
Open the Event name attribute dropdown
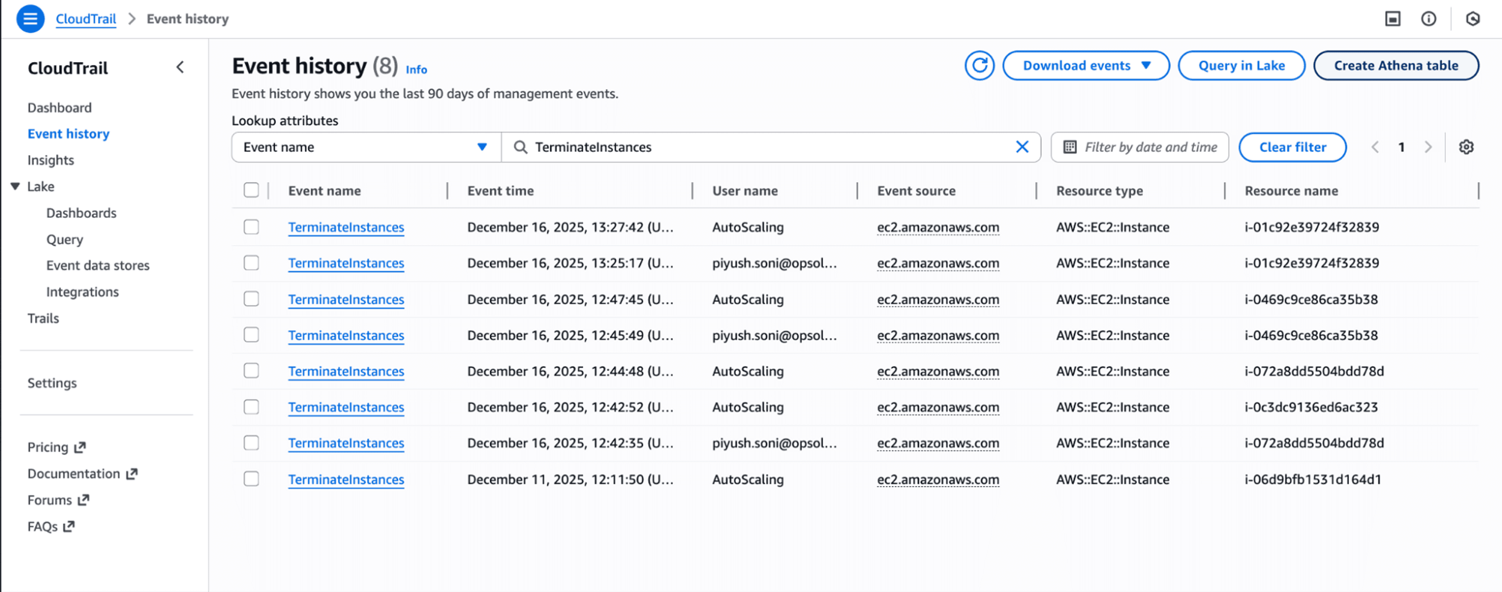pyautogui.click(x=366, y=147)
